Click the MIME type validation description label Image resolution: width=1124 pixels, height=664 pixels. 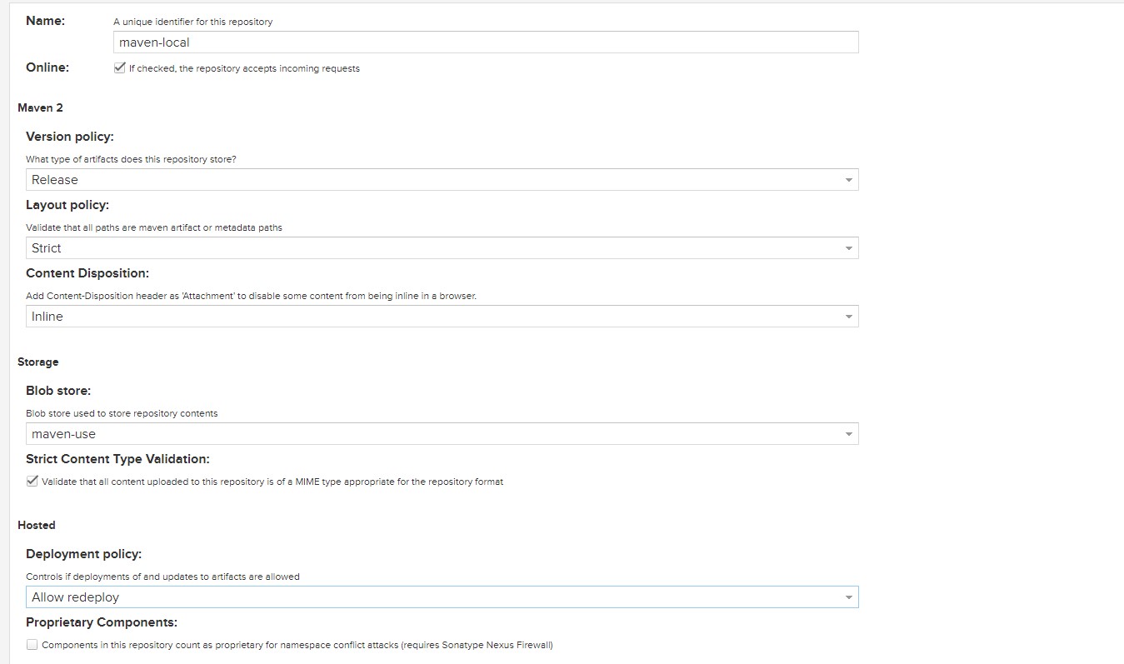click(x=272, y=482)
